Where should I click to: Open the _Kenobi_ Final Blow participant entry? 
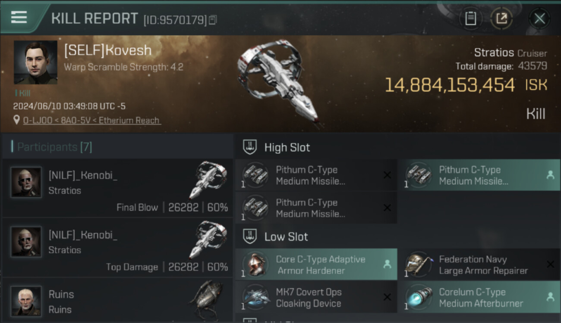coord(117,188)
